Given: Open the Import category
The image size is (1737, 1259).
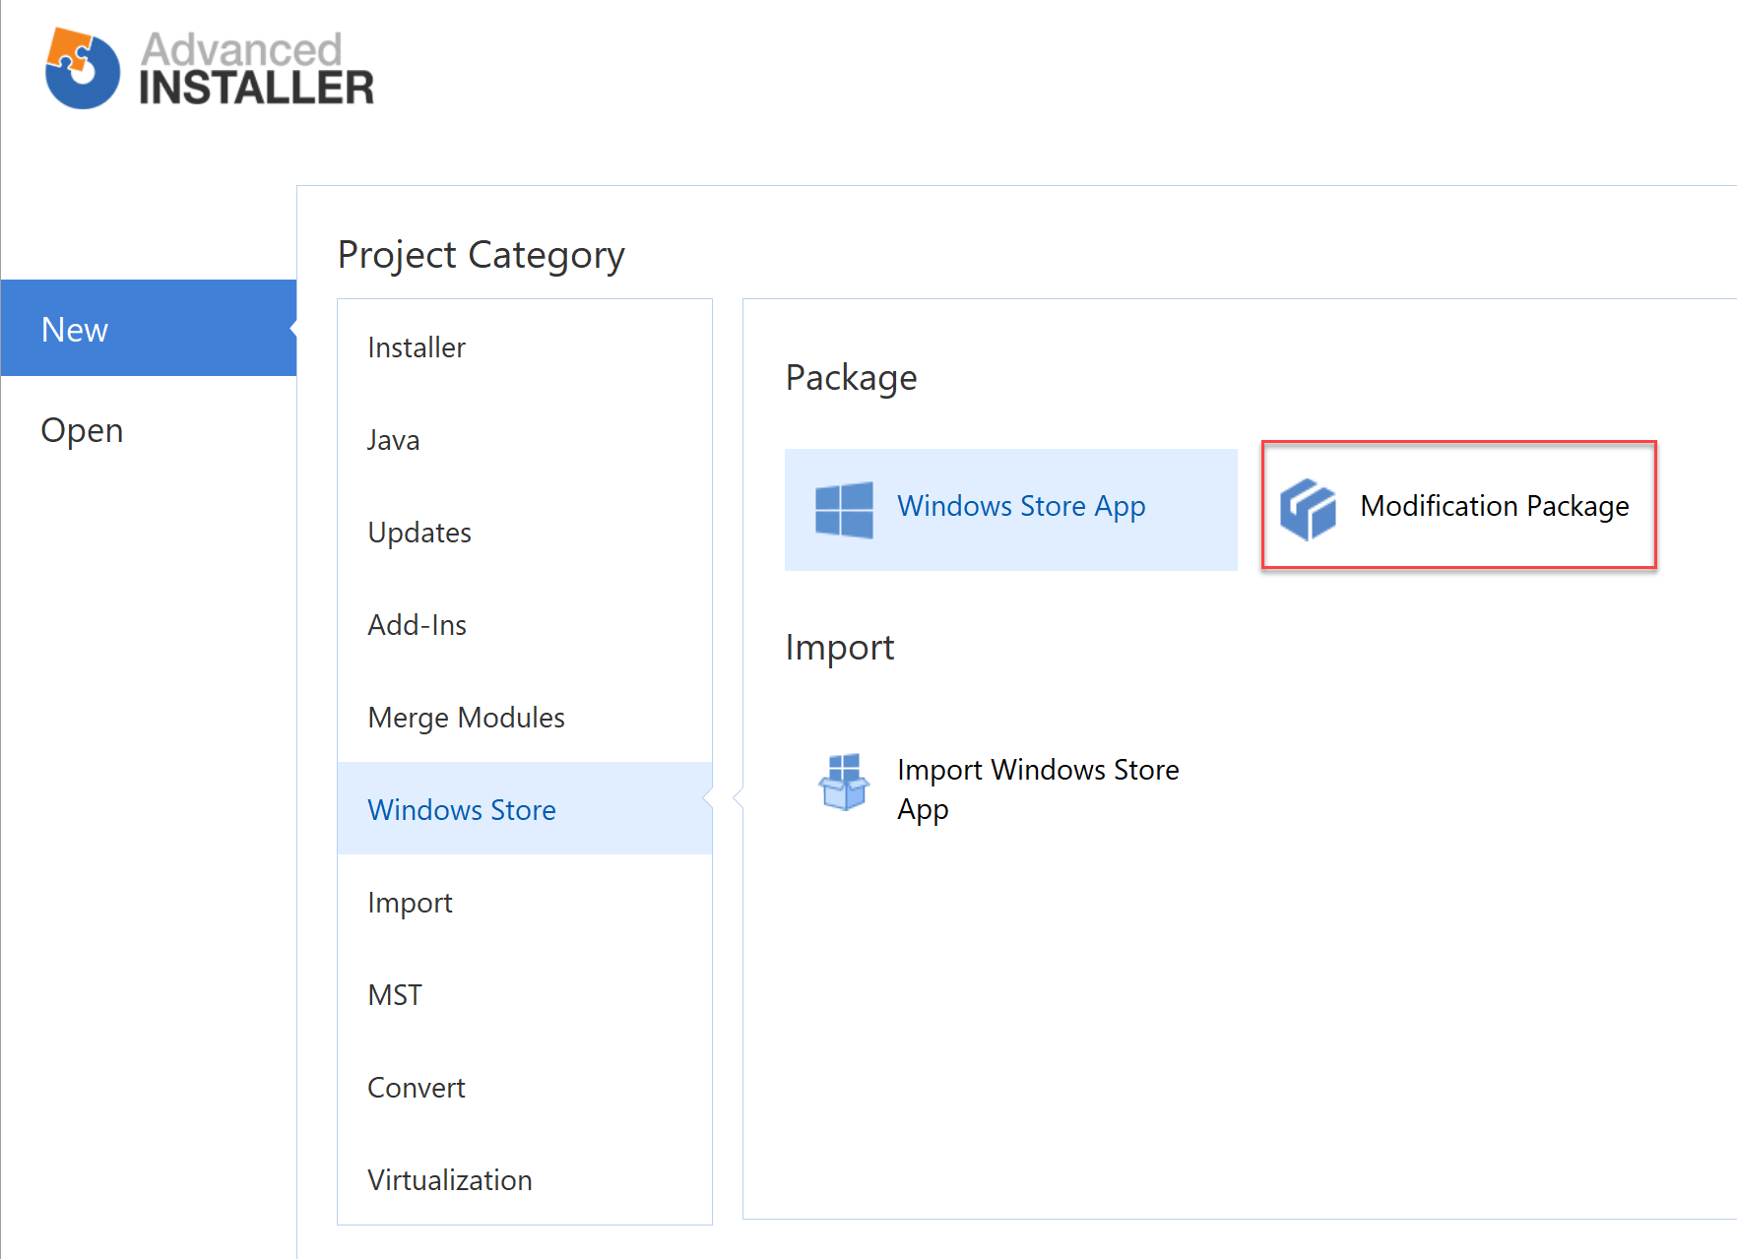Looking at the screenshot, I should 410,902.
